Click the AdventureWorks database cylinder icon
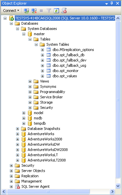Screen dimensions: 122x195 tap(24, 134)
